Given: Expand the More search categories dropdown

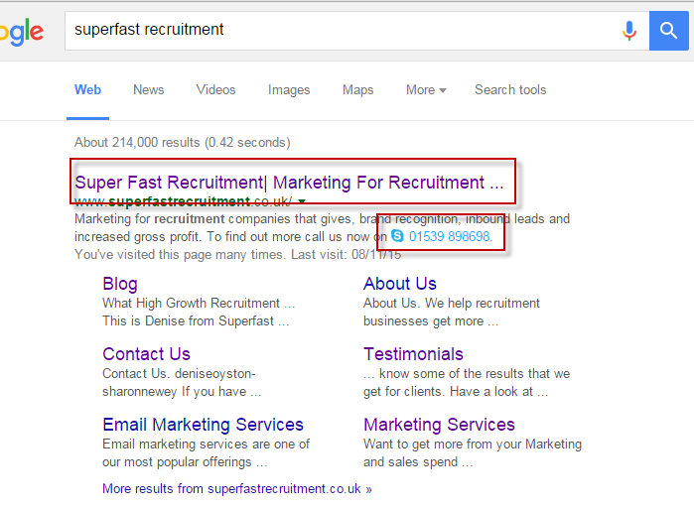Looking at the screenshot, I should [x=426, y=89].
